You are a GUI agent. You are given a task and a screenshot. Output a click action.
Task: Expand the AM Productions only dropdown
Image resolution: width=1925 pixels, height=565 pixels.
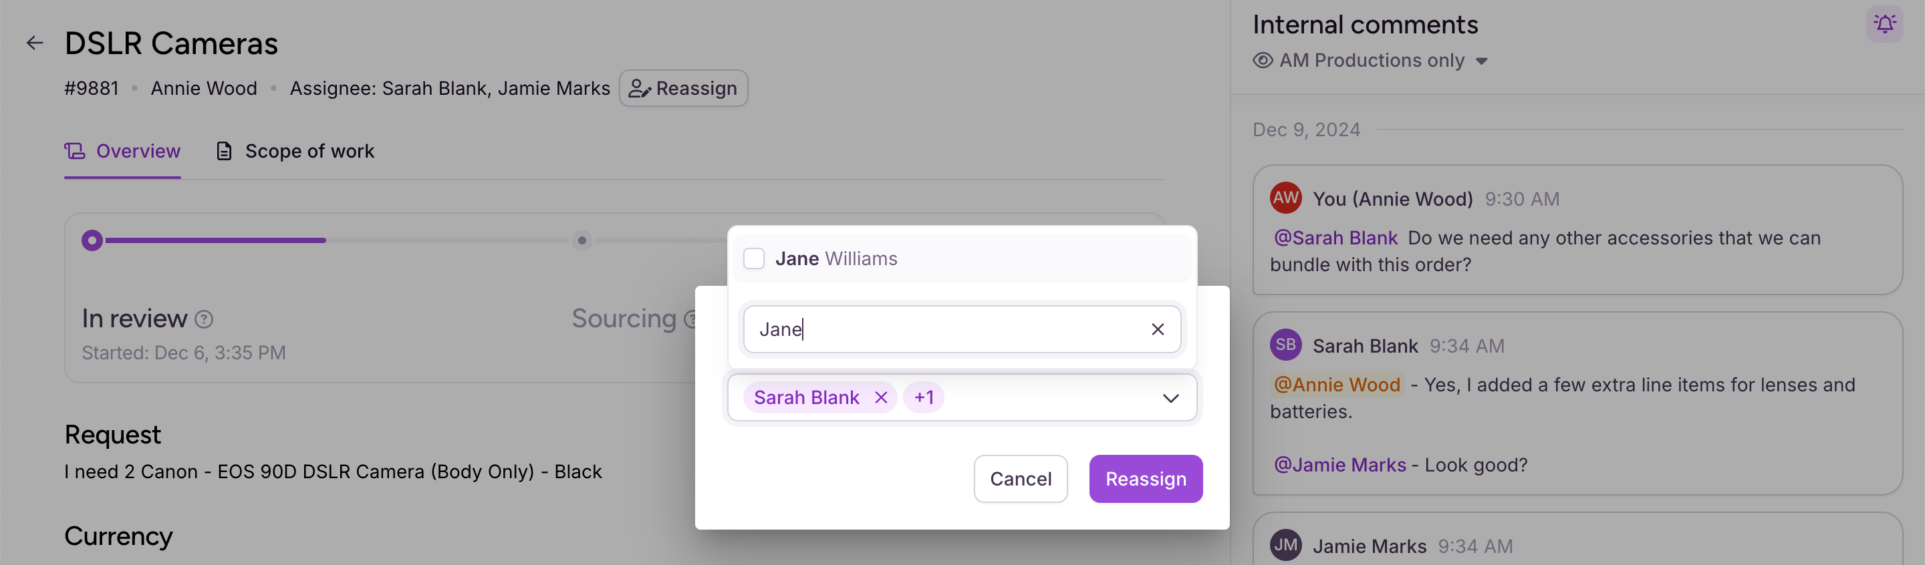point(1482,61)
